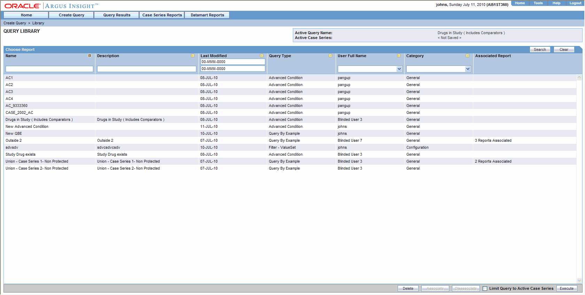
Task: Click the small Home link in the top-right bar
Action: [x=520, y=3]
